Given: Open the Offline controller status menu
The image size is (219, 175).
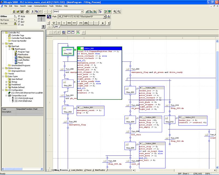Looking at the screenshot, I should [15, 16].
